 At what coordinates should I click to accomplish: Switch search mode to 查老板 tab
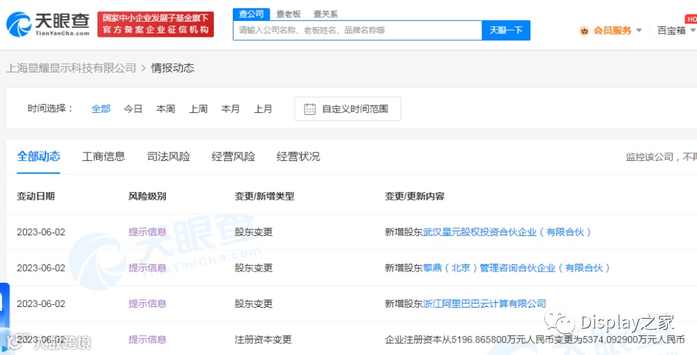click(289, 14)
